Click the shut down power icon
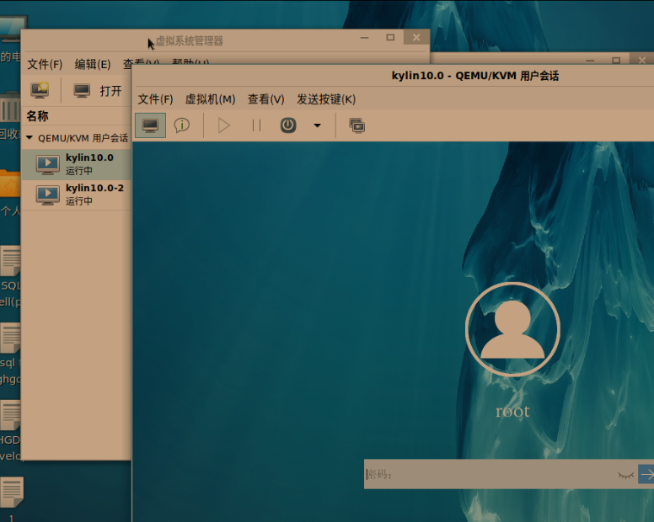Image resolution: width=654 pixels, height=522 pixels. 288,125
